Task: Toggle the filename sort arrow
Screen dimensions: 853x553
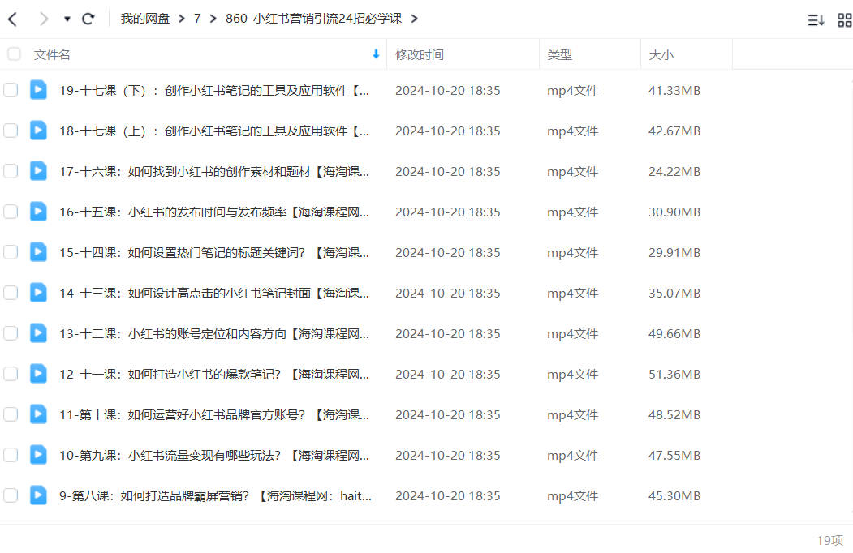Action: coord(376,54)
